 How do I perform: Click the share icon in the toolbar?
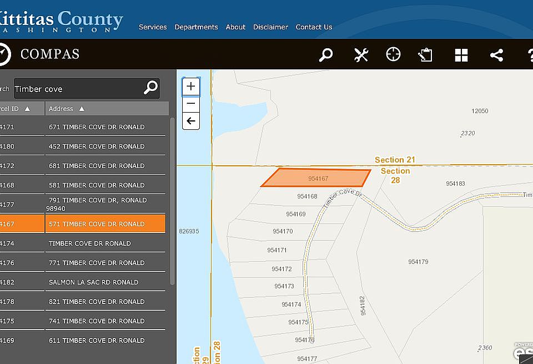coord(496,55)
